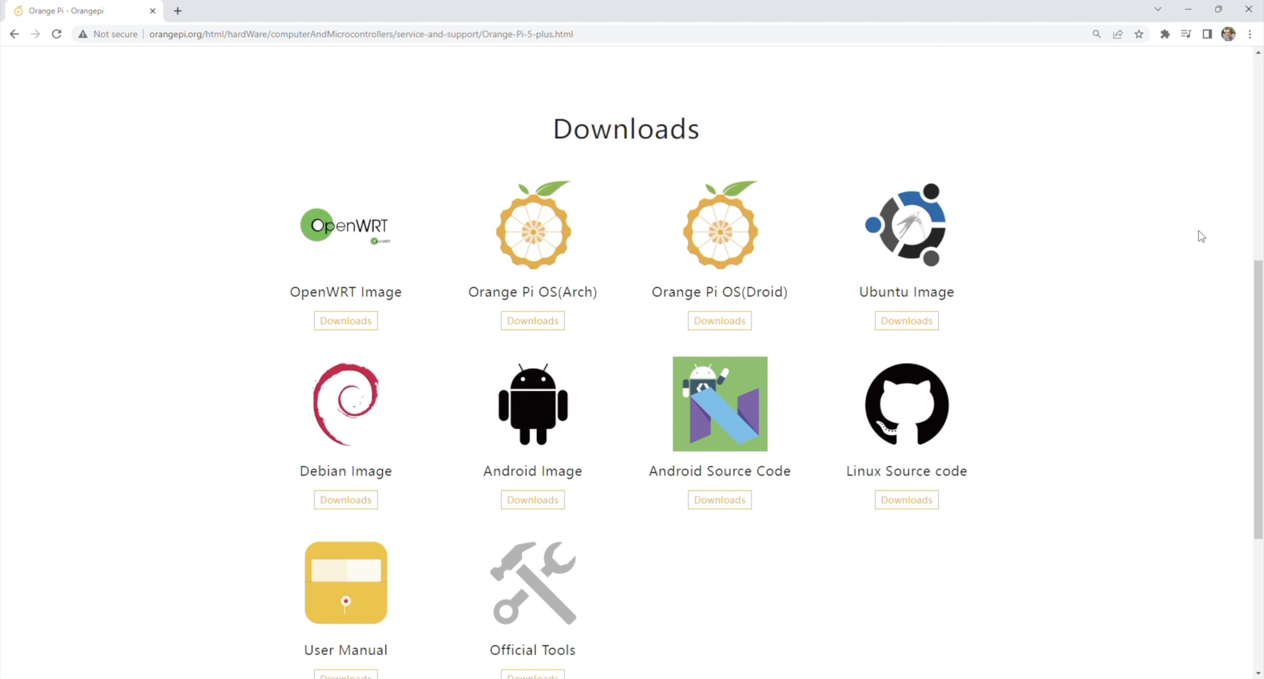1264x679 pixels.
Task: Click the Official Tools hammer icon
Action: pyautogui.click(x=533, y=583)
